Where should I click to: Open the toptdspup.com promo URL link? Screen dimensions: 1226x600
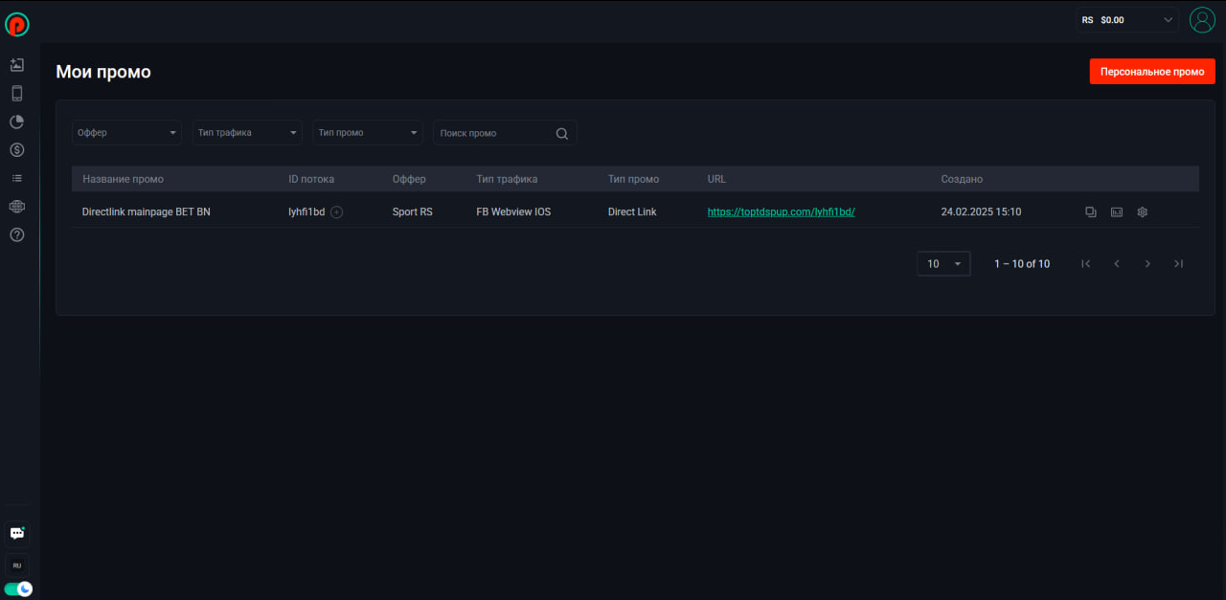click(x=781, y=212)
